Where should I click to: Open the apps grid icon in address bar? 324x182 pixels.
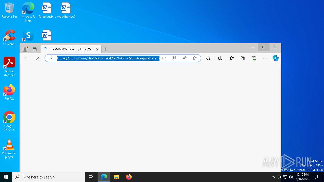174,58
